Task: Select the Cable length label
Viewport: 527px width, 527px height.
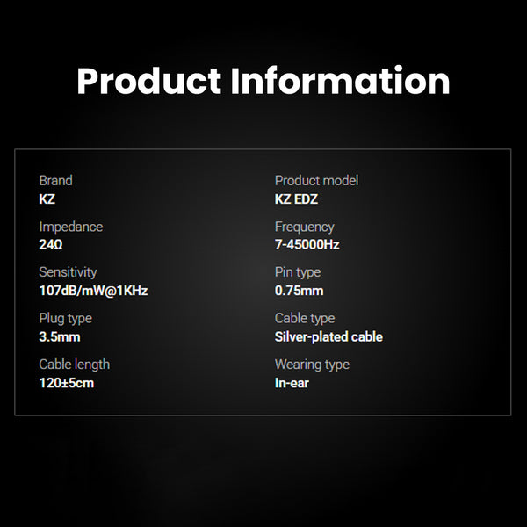Action: click(x=74, y=364)
